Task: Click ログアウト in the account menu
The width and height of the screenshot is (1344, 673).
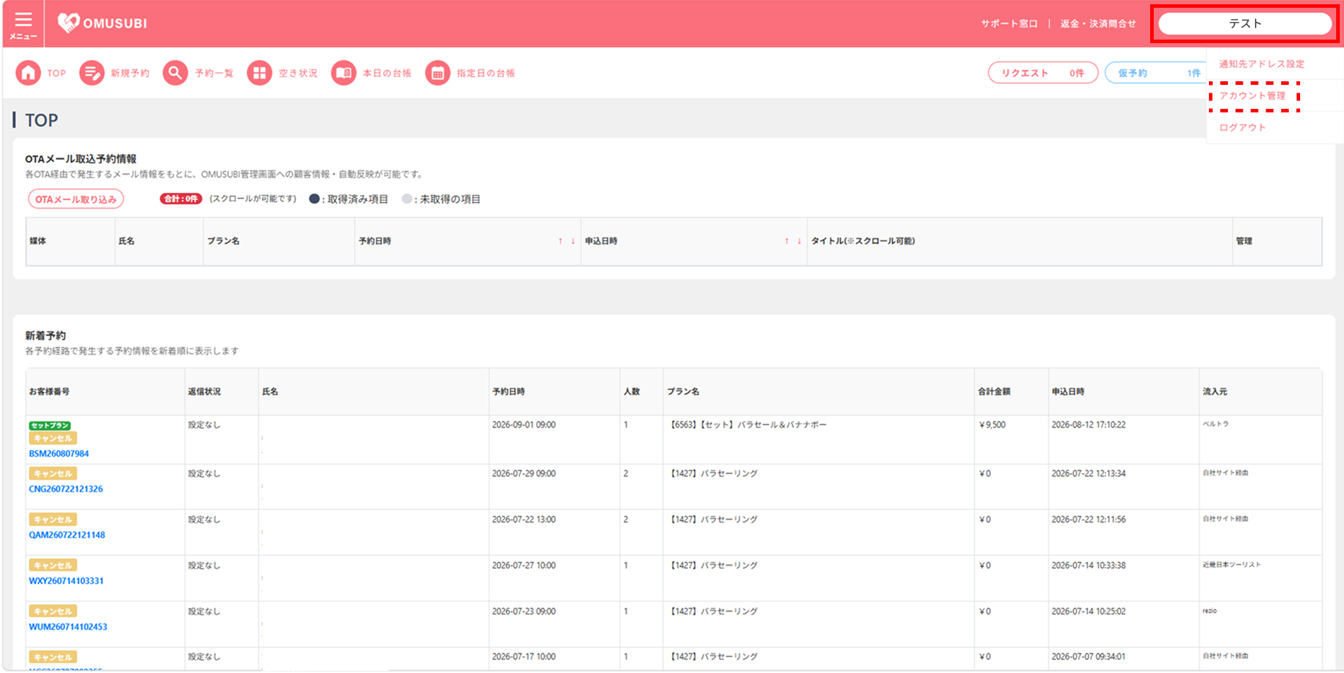Action: click(1243, 127)
